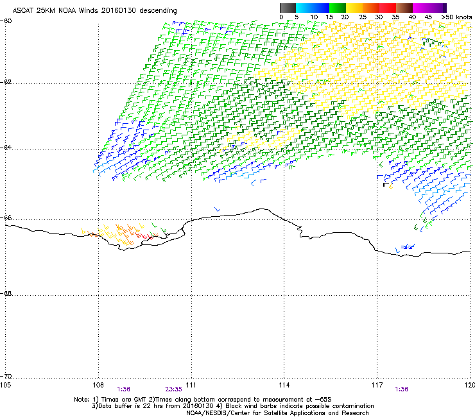The image size is (475, 417).
Task: Click the purple time label '23:35'
Action: (x=173, y=389)
